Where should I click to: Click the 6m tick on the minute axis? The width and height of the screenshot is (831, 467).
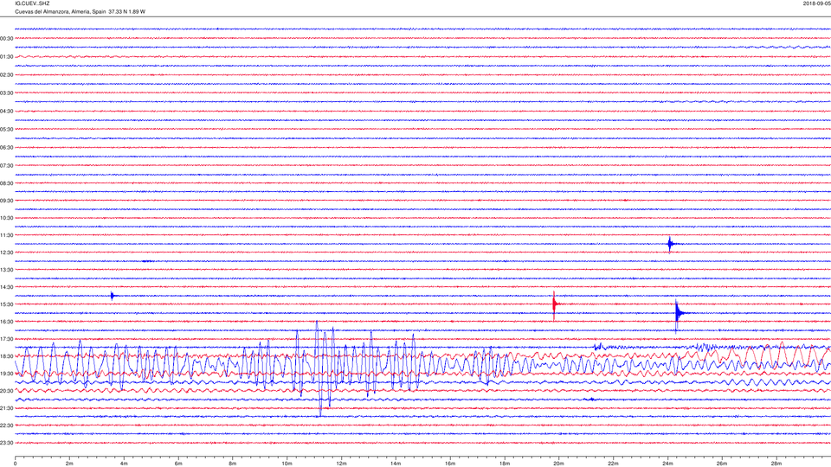[178, 464]
